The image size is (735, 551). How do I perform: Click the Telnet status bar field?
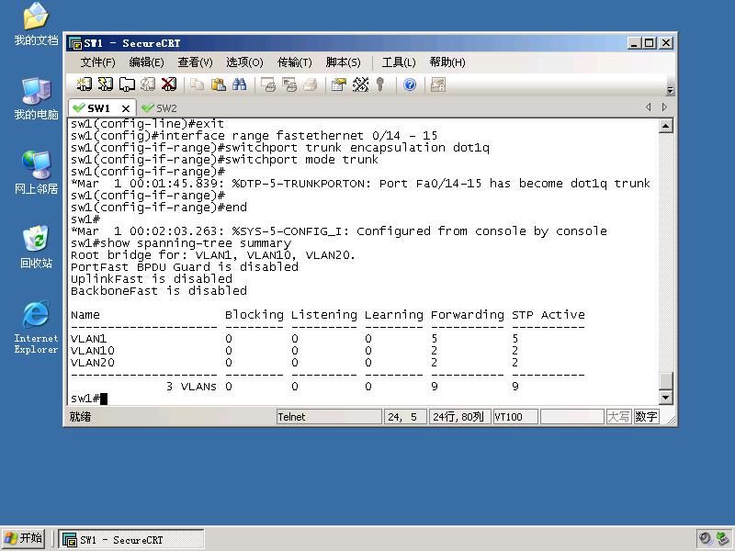click(329, 417)
